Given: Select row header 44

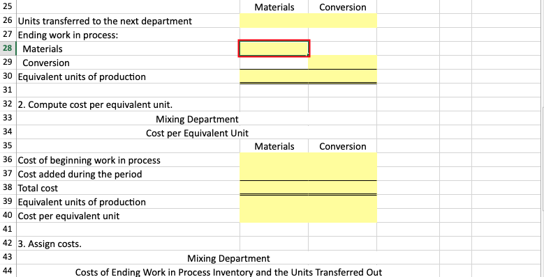Looking at the screenshot, I should tap(8, 271).
